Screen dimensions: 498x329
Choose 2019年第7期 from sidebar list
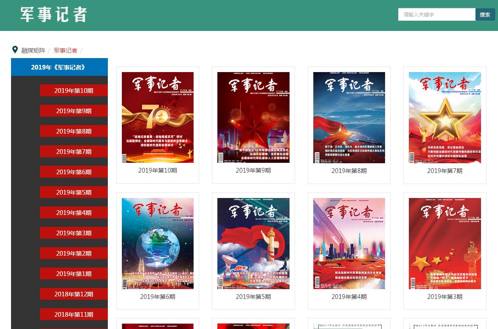(x=73, y=152)
